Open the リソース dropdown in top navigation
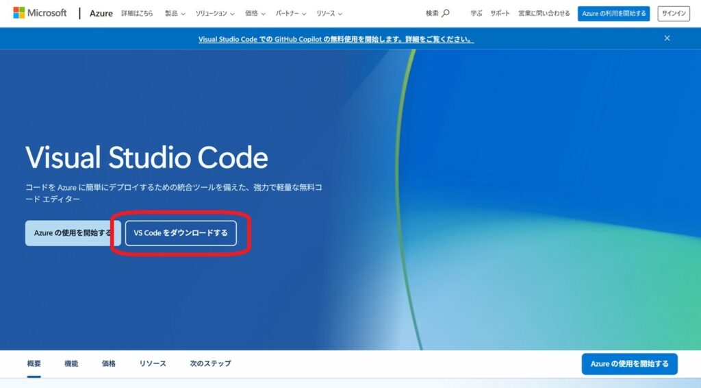 (x=329, y=14)
